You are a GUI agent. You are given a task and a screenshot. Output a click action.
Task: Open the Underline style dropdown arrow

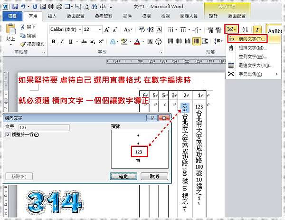click(x=77, y=42)
